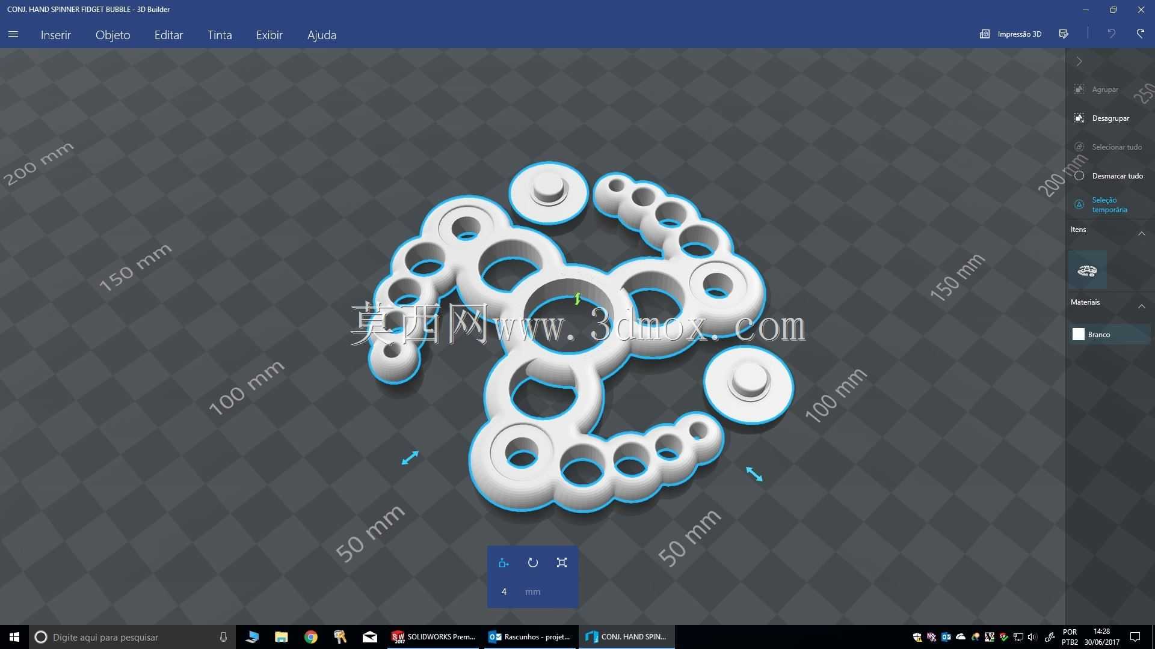
Task: Open the Exibir menu
Action: pos(269,35)
